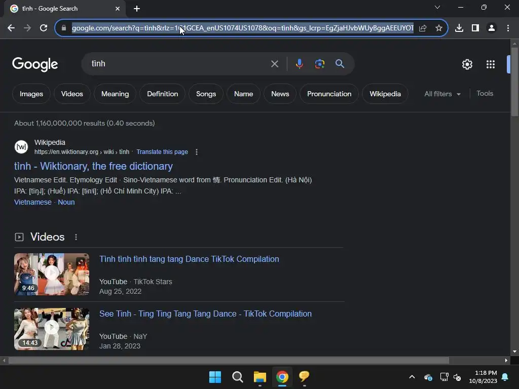
Task: Open File Explorer from taskbar
Action: 260,377
